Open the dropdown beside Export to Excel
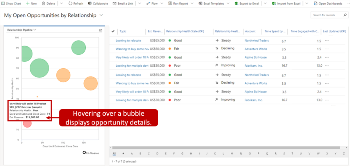 [265, 3]
